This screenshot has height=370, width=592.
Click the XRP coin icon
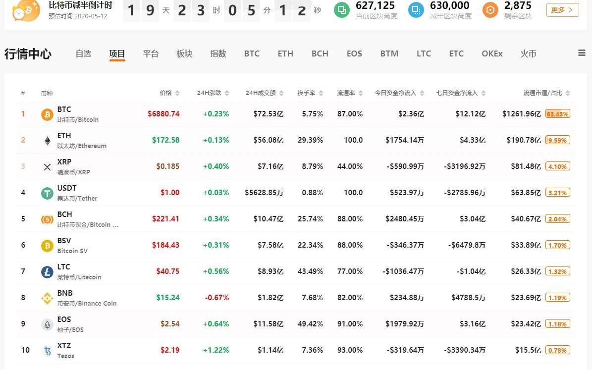[x=47, y=167]
